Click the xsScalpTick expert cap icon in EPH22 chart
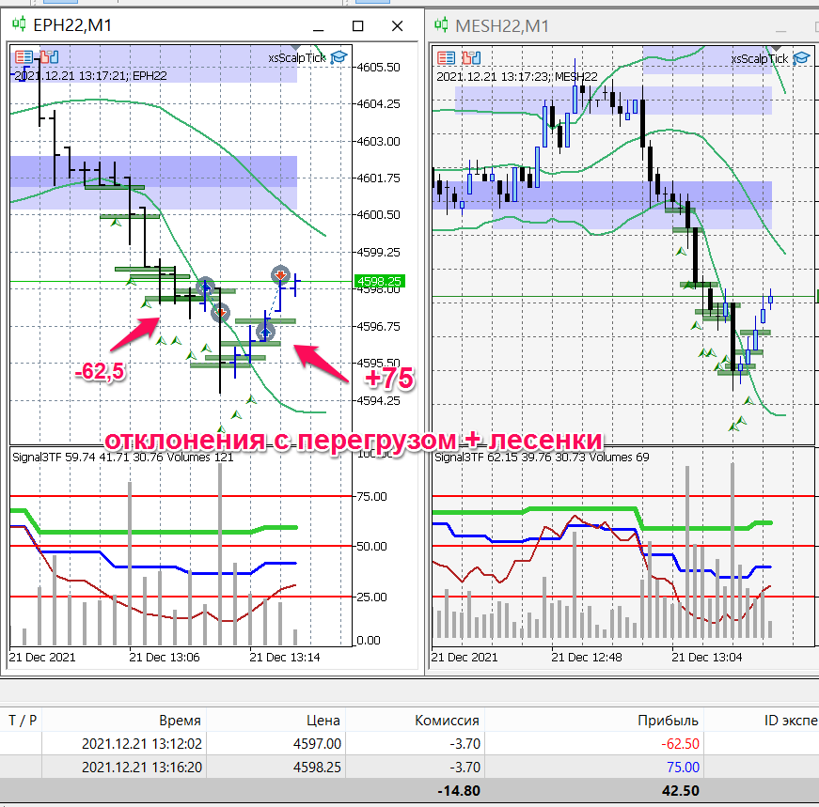Image resolution: width=819 pixels, height=807 pixels. [x=339, y=57]
